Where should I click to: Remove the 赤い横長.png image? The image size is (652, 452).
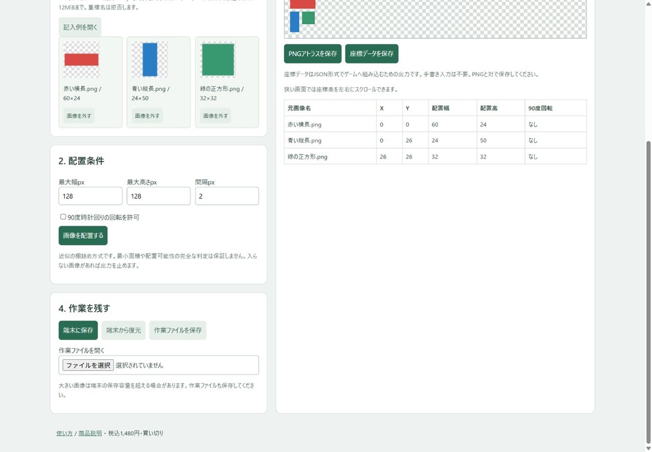(x=79, y=116)
